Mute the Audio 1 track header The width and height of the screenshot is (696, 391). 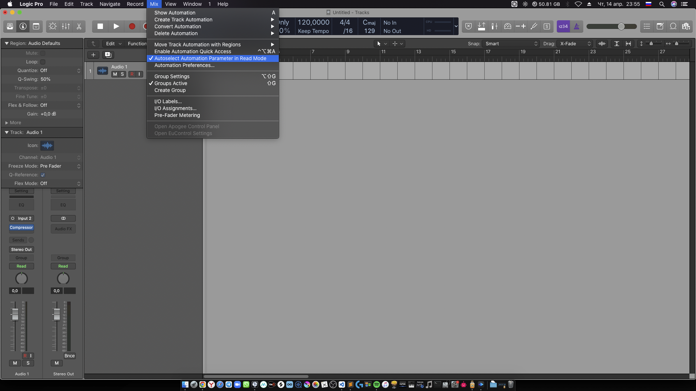115,74
